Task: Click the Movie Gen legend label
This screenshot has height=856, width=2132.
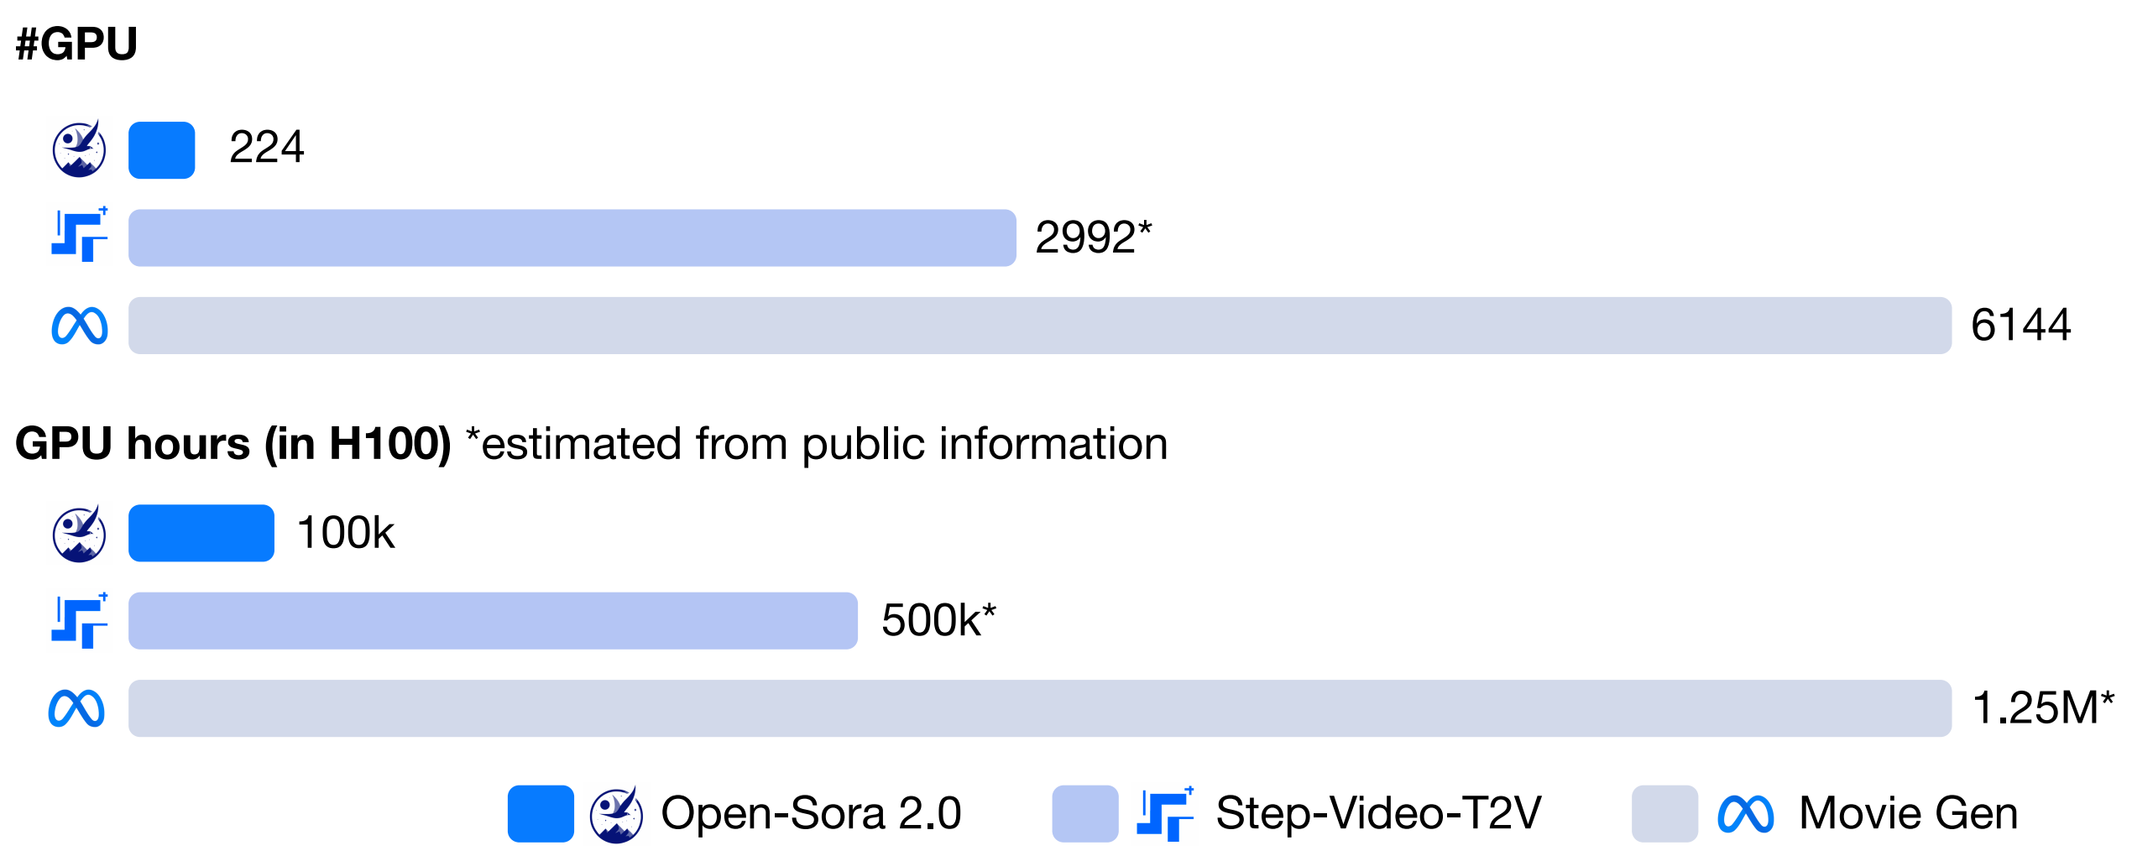Action: click(1909, 813)
